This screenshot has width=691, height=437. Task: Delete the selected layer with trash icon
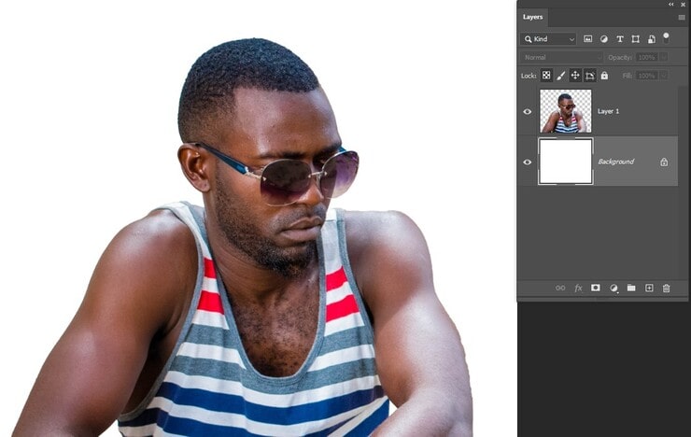point(667,289)
